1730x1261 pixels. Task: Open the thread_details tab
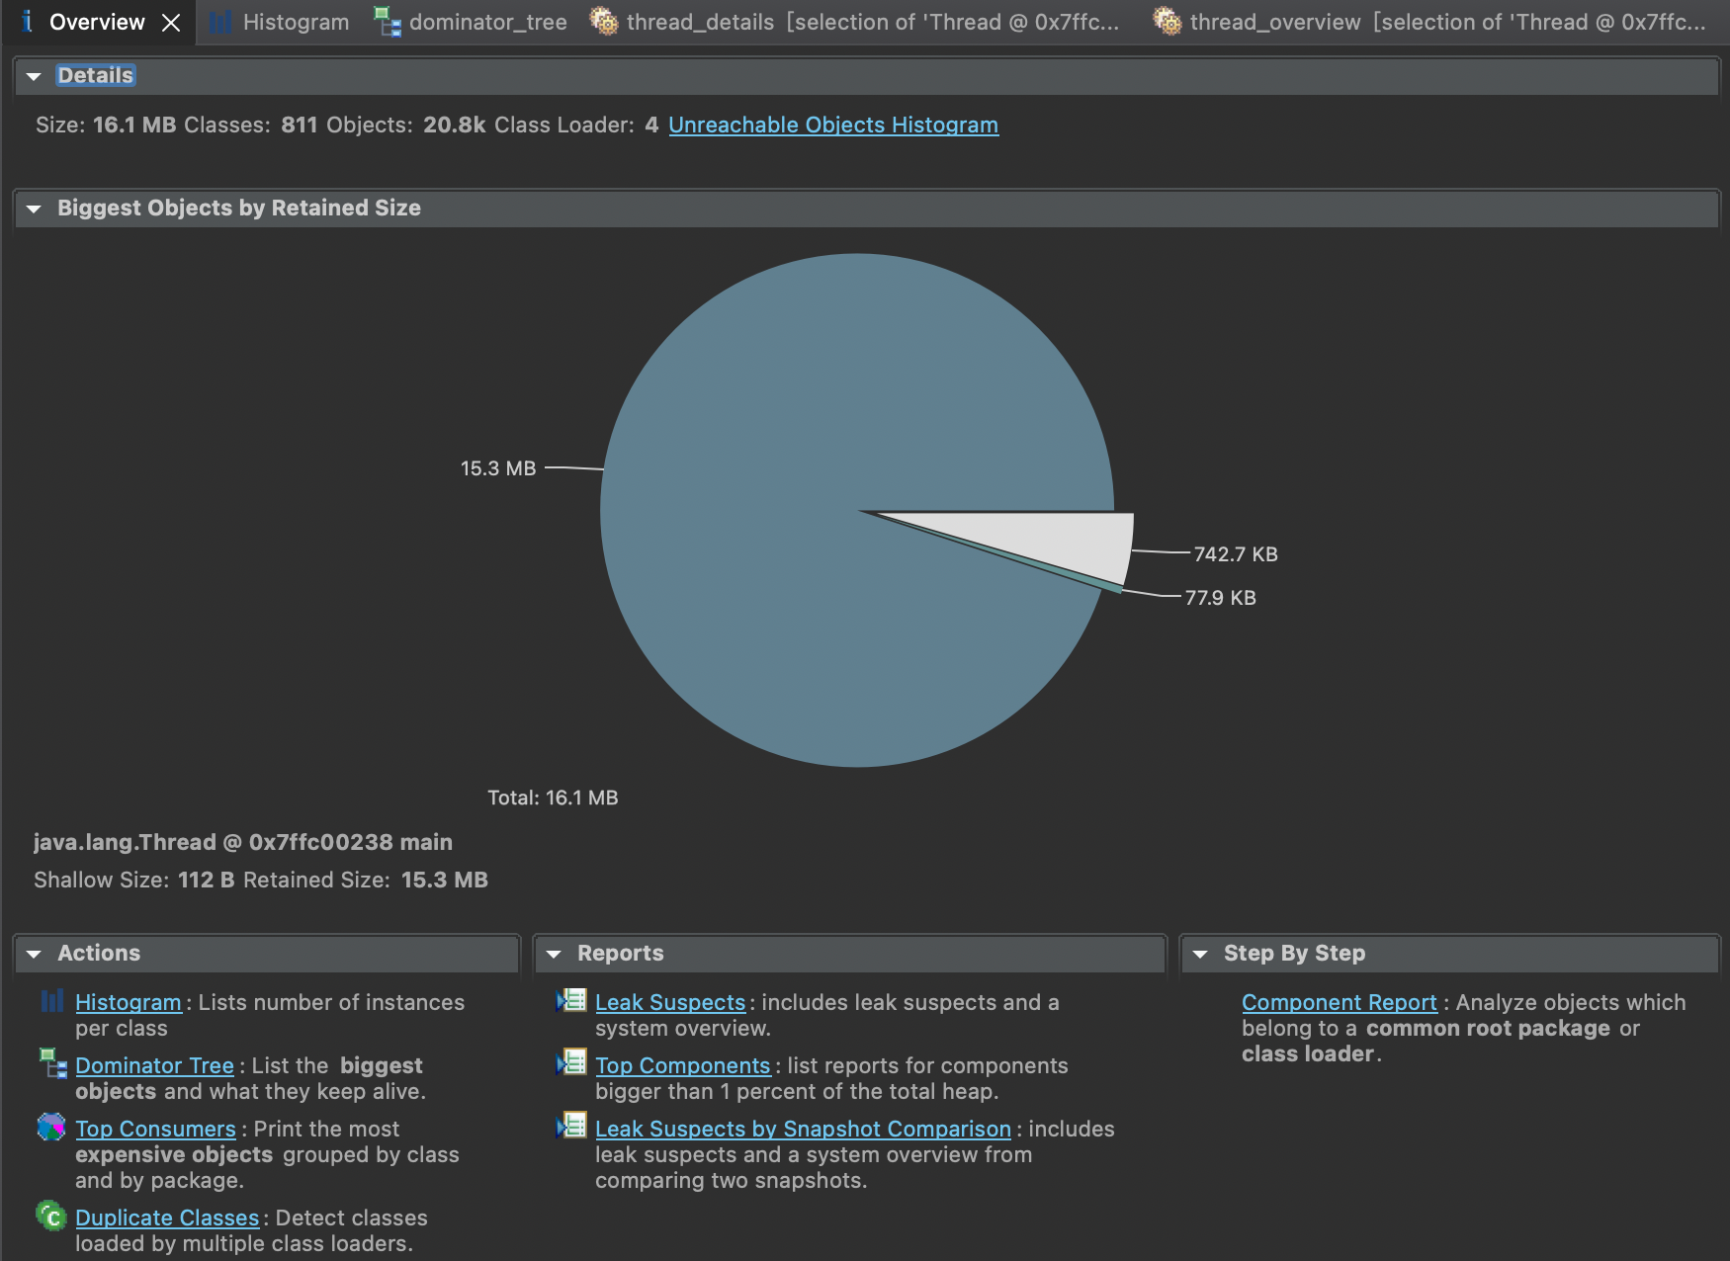click(856, 22)
